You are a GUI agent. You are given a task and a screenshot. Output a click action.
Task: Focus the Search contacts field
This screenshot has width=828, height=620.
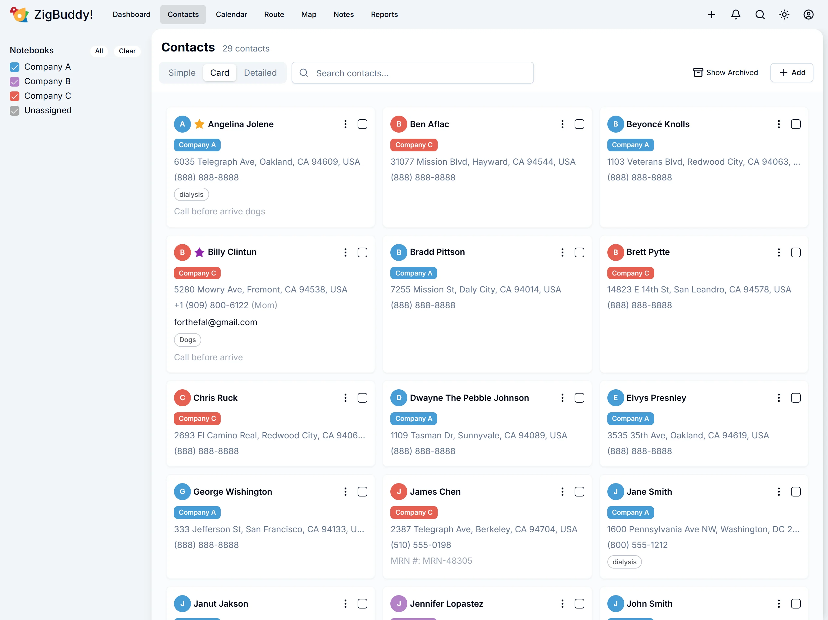(412, 73)
